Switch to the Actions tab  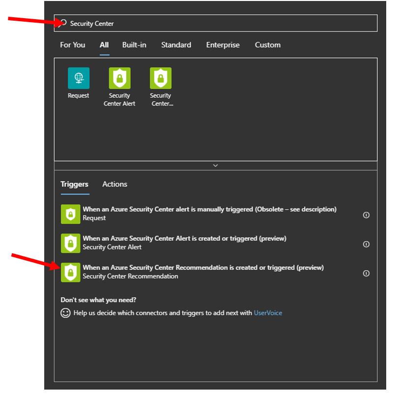[x=114, y=184]
